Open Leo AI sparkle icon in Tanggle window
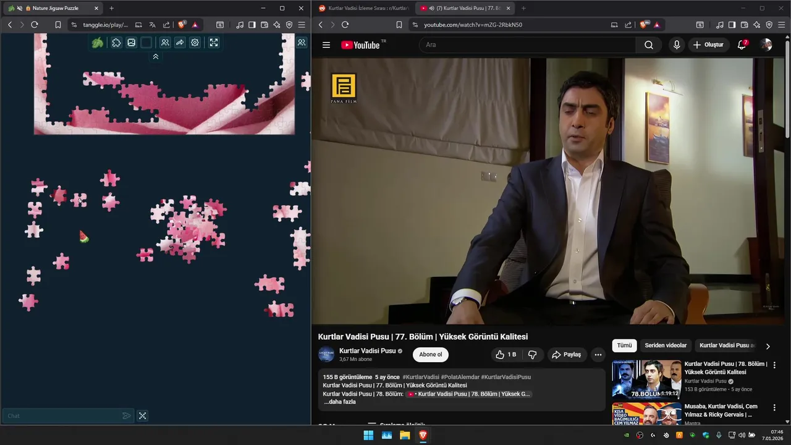Image resolution: width=791 pixels, height=445 pixels. (277, 25)
